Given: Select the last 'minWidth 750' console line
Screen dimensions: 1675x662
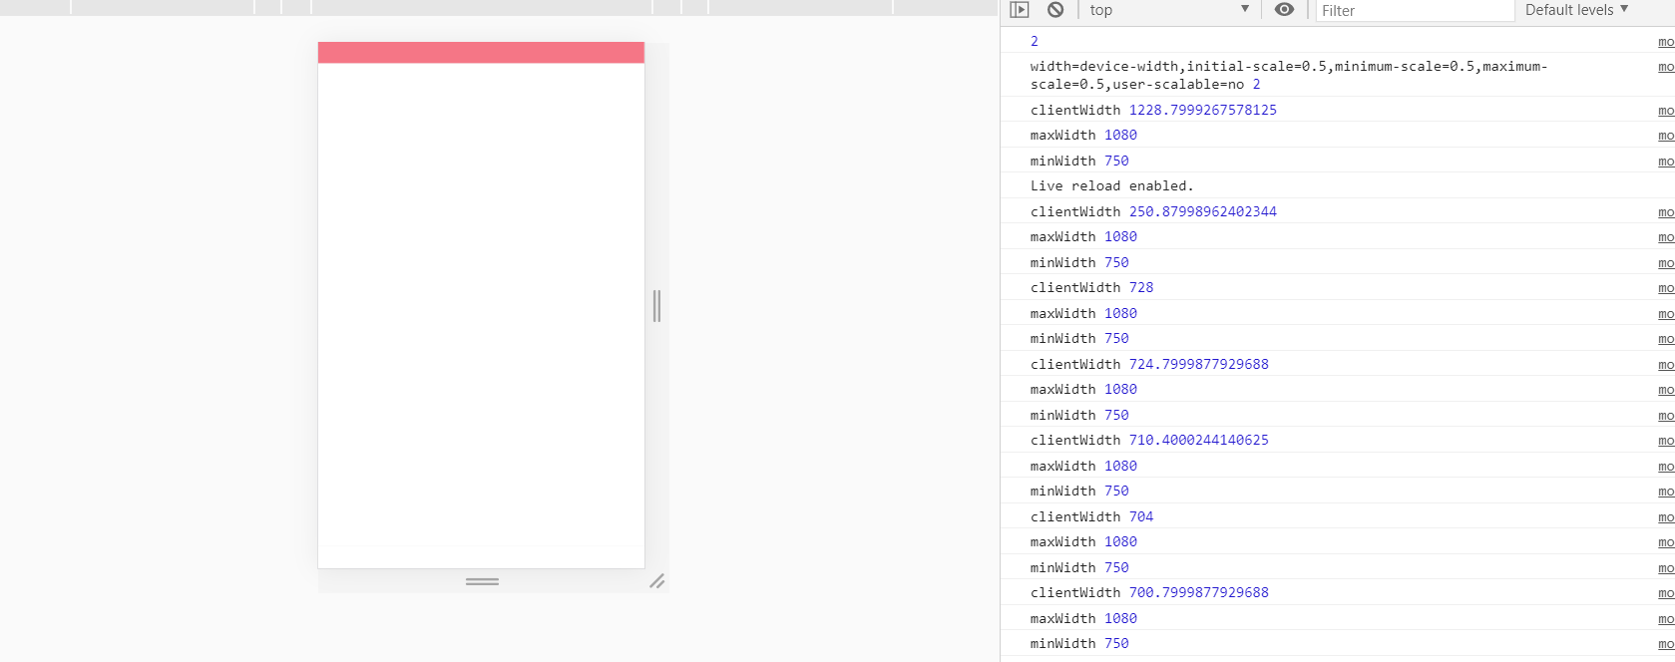Looking at the screenshot, I should [x=1079, y=644].
